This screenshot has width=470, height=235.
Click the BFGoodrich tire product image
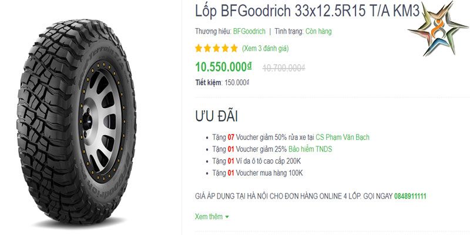pos(76,121)
